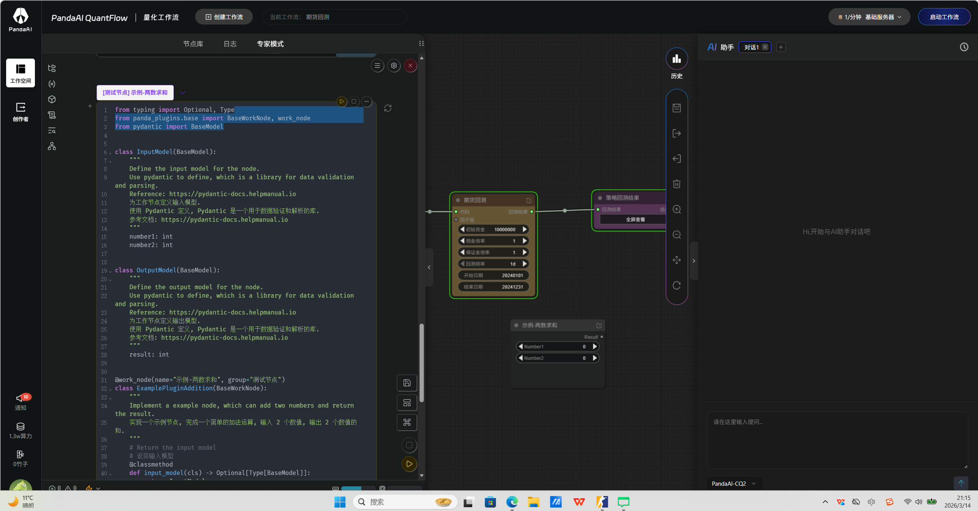This screenshot has width=978, height=511.
Task: Open the variables (x) icon in editor sidebar
Action: tap(52, 84)
